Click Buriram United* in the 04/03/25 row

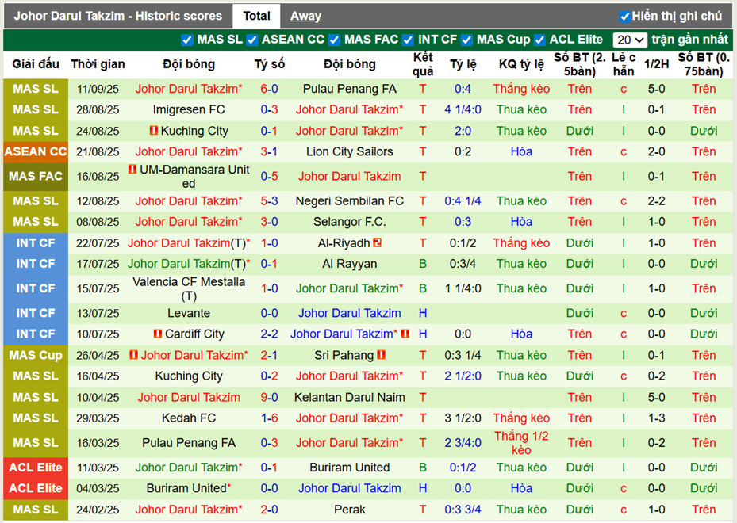tap(189, 488)
